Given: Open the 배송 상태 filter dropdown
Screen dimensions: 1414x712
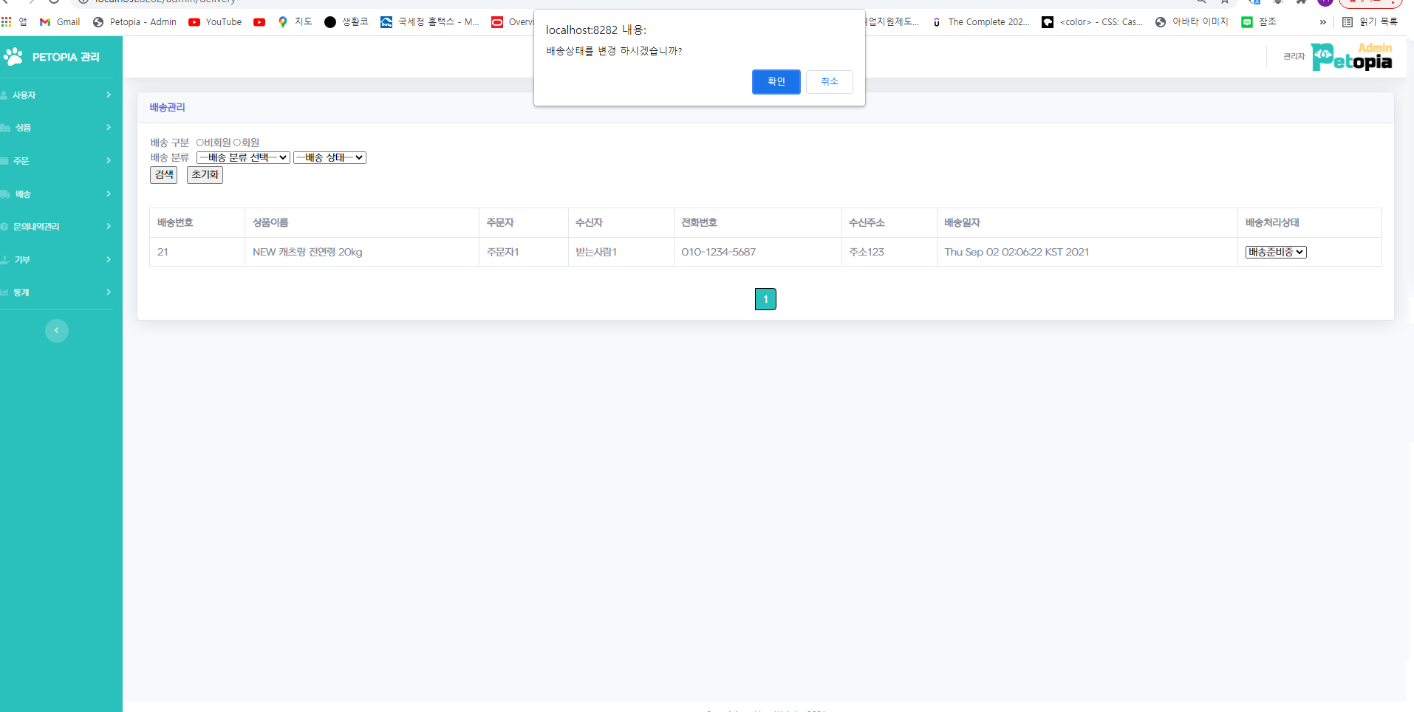Looking at the screenshot, I should (x=329, y=158).
